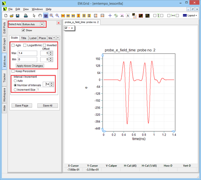Open the Windows menu
Viewport: 201px width, 180px height.
(37, 9)
